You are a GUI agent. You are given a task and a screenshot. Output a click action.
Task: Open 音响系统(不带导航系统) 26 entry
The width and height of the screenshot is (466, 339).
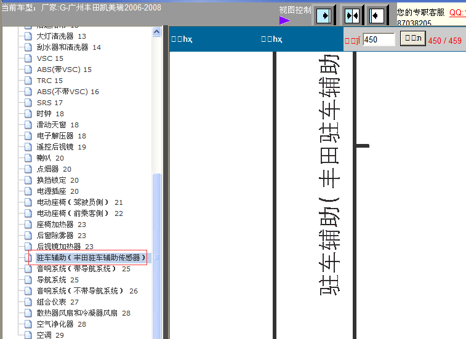pos(87,291)
